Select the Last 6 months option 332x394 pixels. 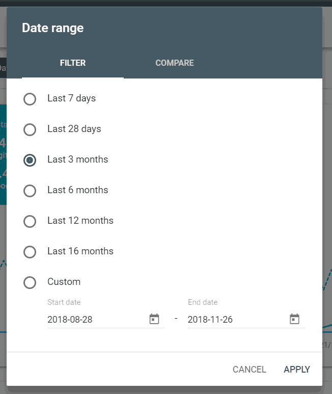pos(30,191)
